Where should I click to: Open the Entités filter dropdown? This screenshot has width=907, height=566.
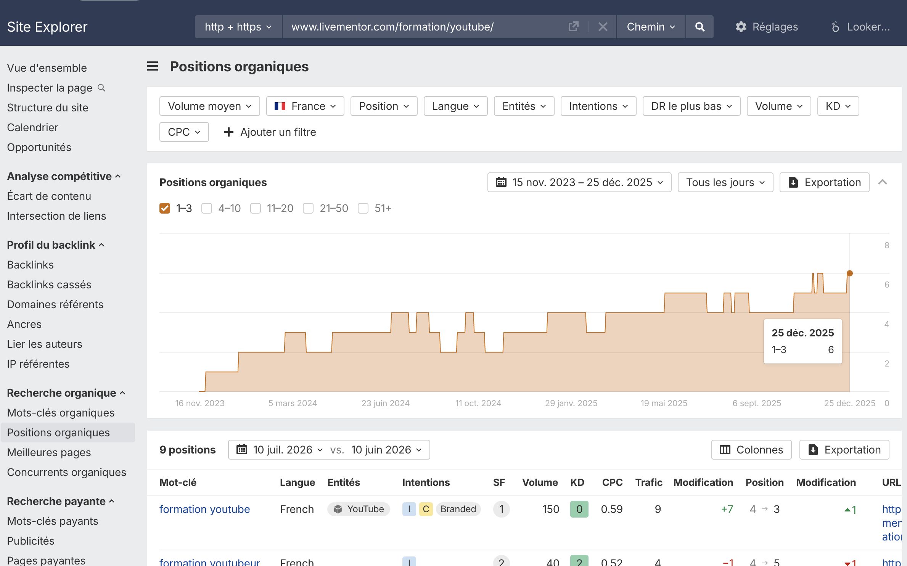pos(524,106)
